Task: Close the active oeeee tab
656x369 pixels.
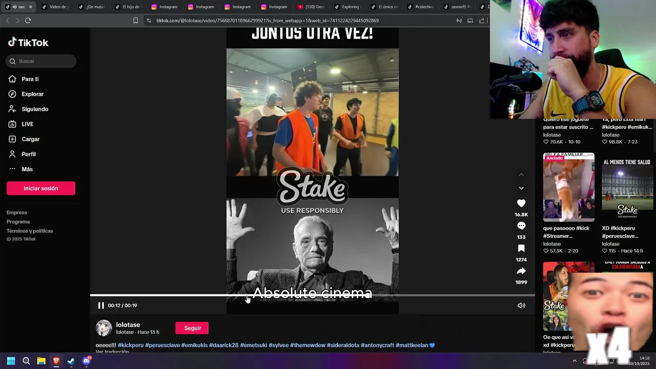Action: [31, 7]
